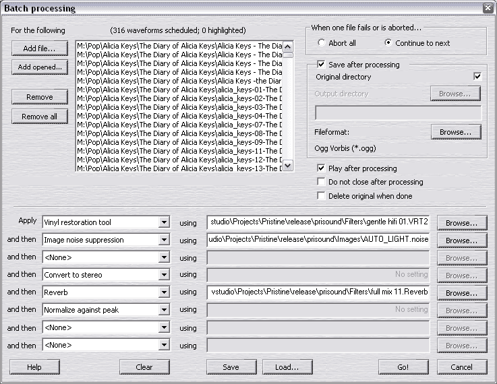The image size is (497, 384).
Task: Click the Ogg Vorbis (*.ogg) format text
Action: [345, 148]
